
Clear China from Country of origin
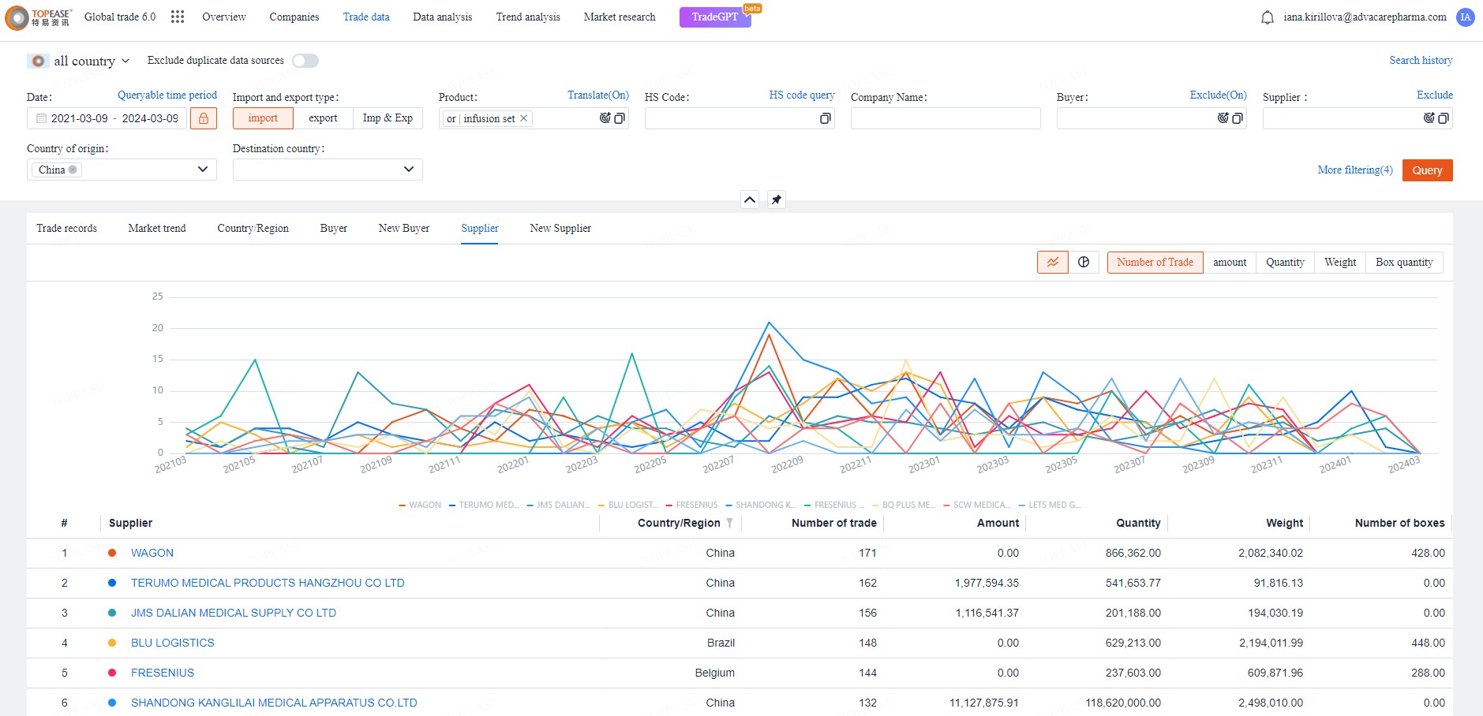[x=73, y=170]
